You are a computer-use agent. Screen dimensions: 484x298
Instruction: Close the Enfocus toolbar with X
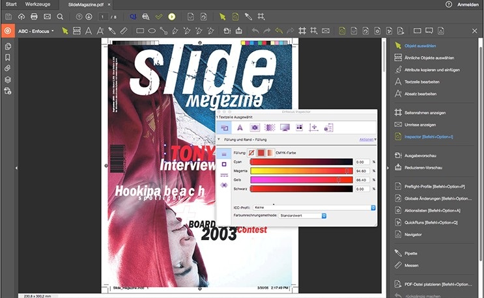tap(475, 31)
